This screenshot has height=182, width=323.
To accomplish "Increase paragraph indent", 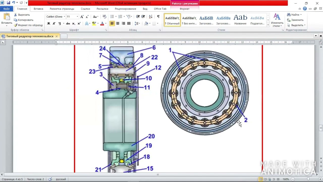I will point(143,17).
